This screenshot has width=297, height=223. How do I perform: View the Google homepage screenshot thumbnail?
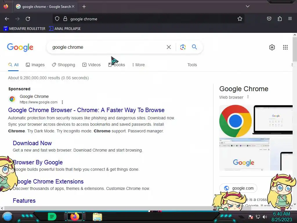pyautogui.click(x=244, y=154)
